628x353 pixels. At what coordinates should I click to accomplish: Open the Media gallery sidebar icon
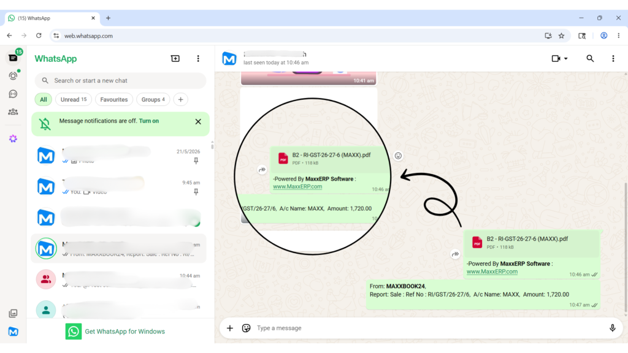click(13, 313)
